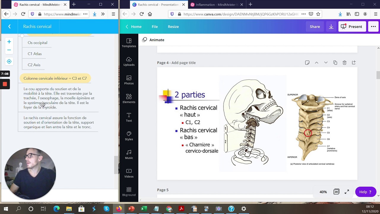This screenshot has height=214, width=380.
Task: Enter fullscreen mode in Canva
Action: [347, 192]
